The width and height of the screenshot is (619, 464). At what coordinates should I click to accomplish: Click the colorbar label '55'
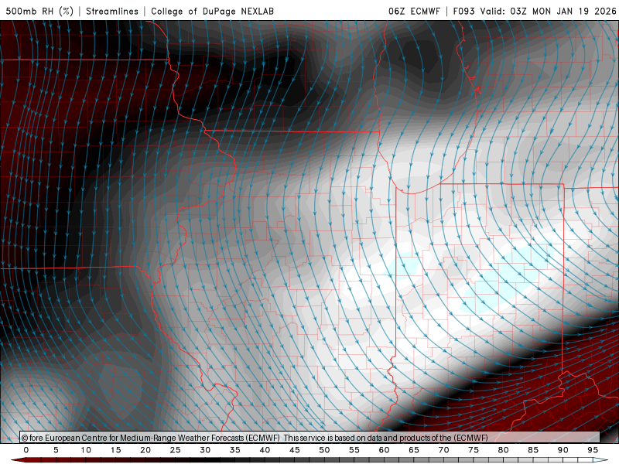354,450
